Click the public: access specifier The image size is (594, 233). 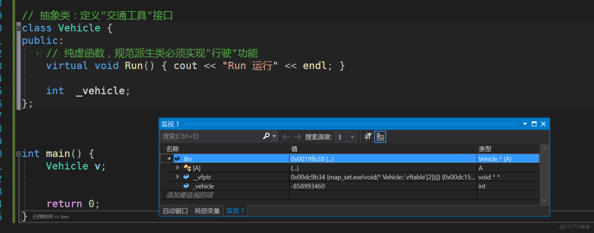point(43,41)
